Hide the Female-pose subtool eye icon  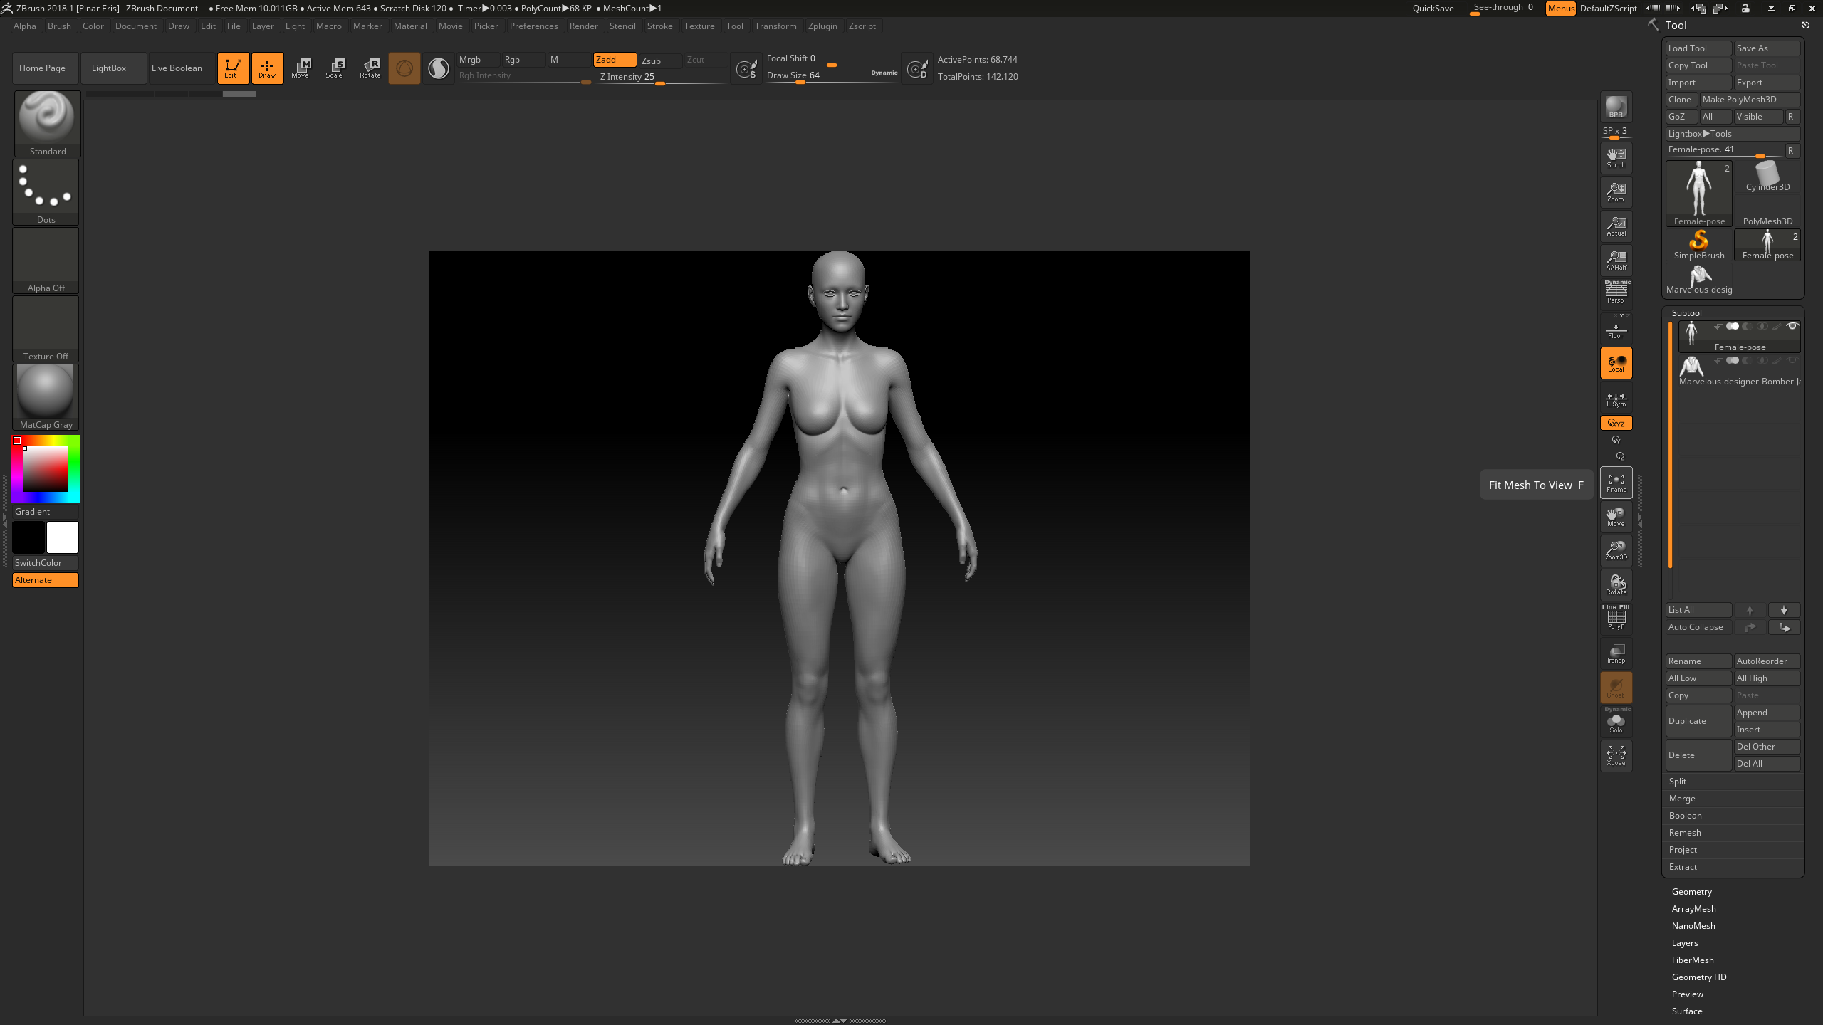pyautogui.click(x=1793, y=326)
